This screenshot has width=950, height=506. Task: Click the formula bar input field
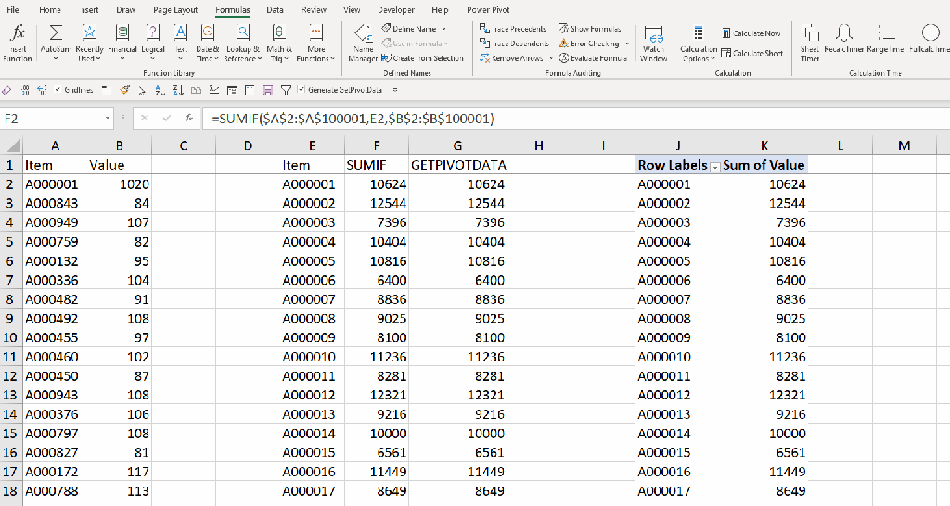coord(557,119)
